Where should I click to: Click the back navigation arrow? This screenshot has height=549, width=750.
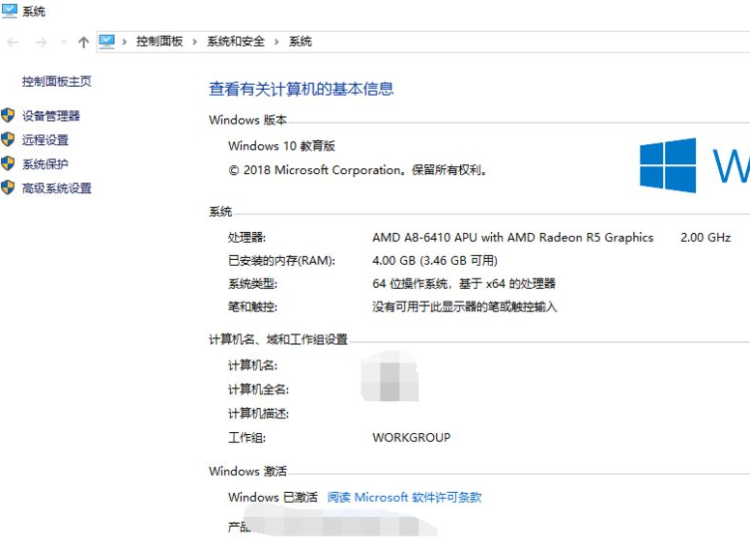(13, 42)
